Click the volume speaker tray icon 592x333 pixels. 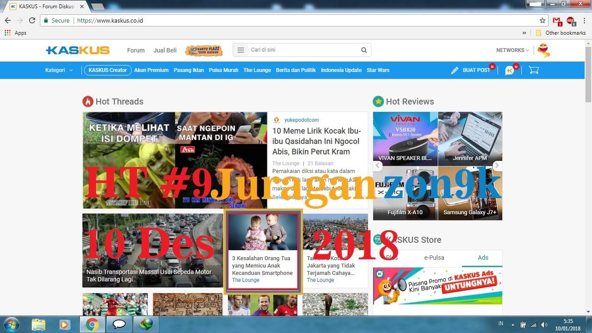[544, 325]
